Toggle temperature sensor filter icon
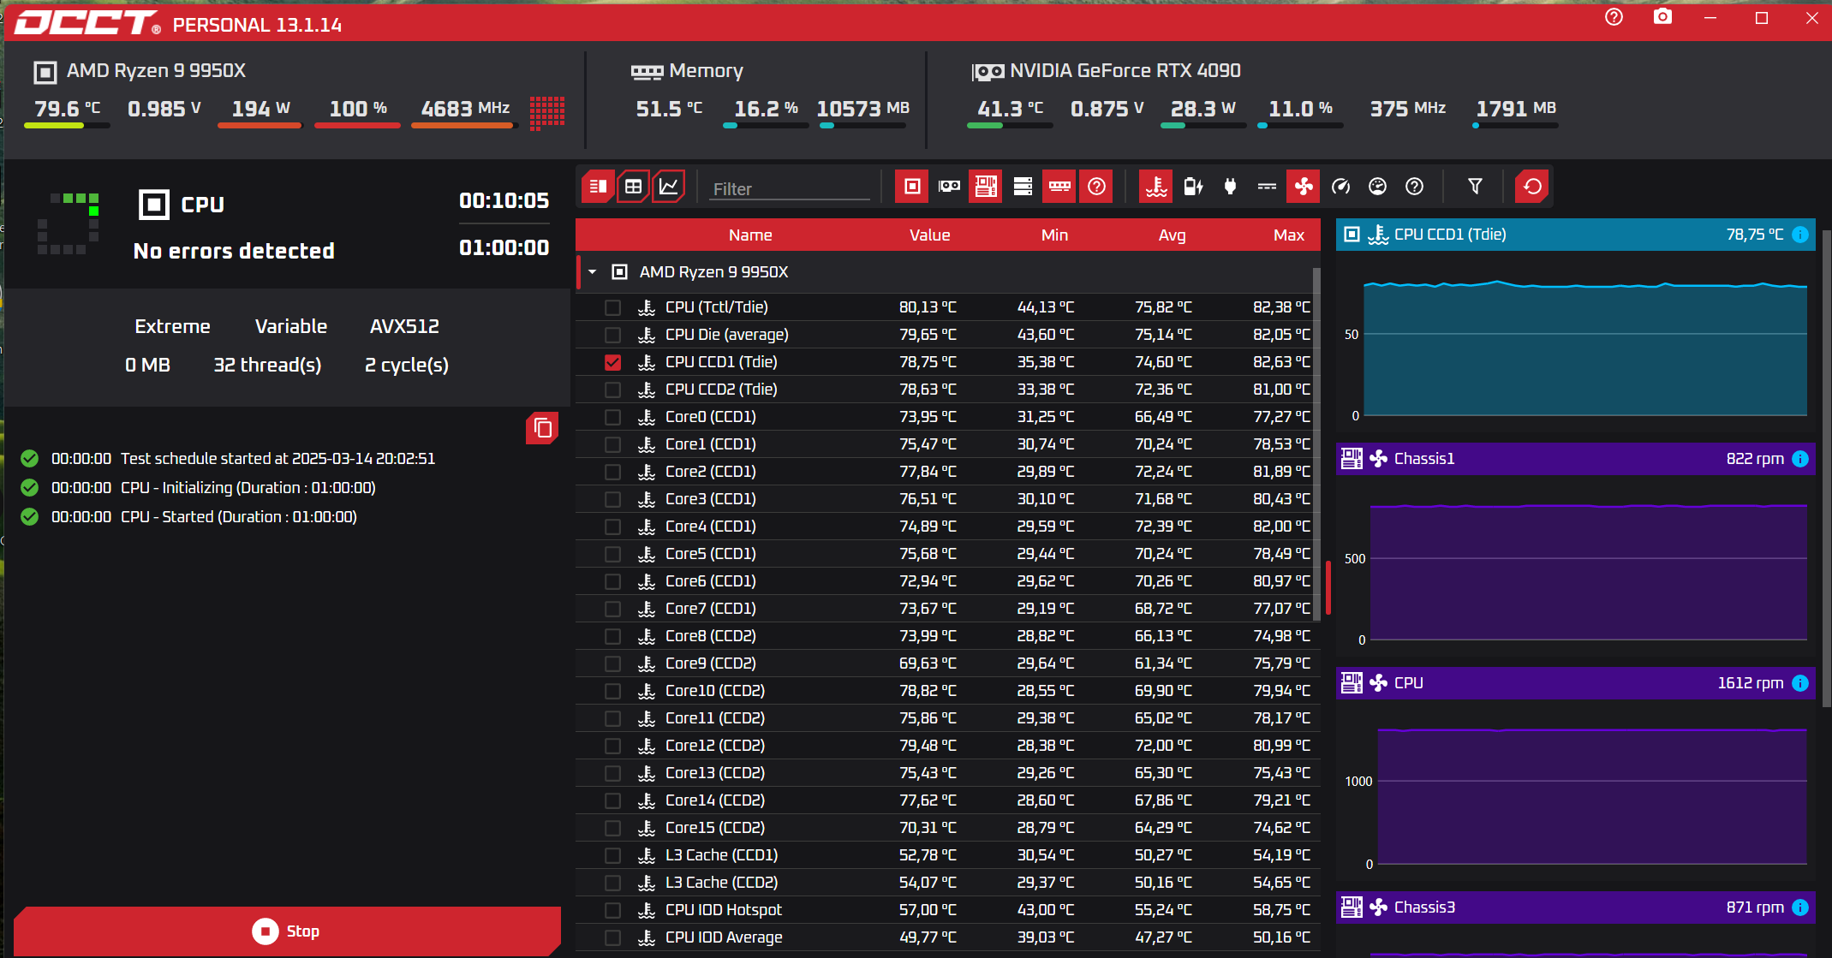Screen dimensions: 1832x958 coord(1156,186)
